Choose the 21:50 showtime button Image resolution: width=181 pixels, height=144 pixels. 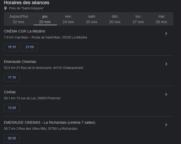pyautogui.click(x=30, y=47)
